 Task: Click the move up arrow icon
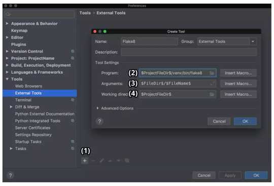[x=110, y=161]
